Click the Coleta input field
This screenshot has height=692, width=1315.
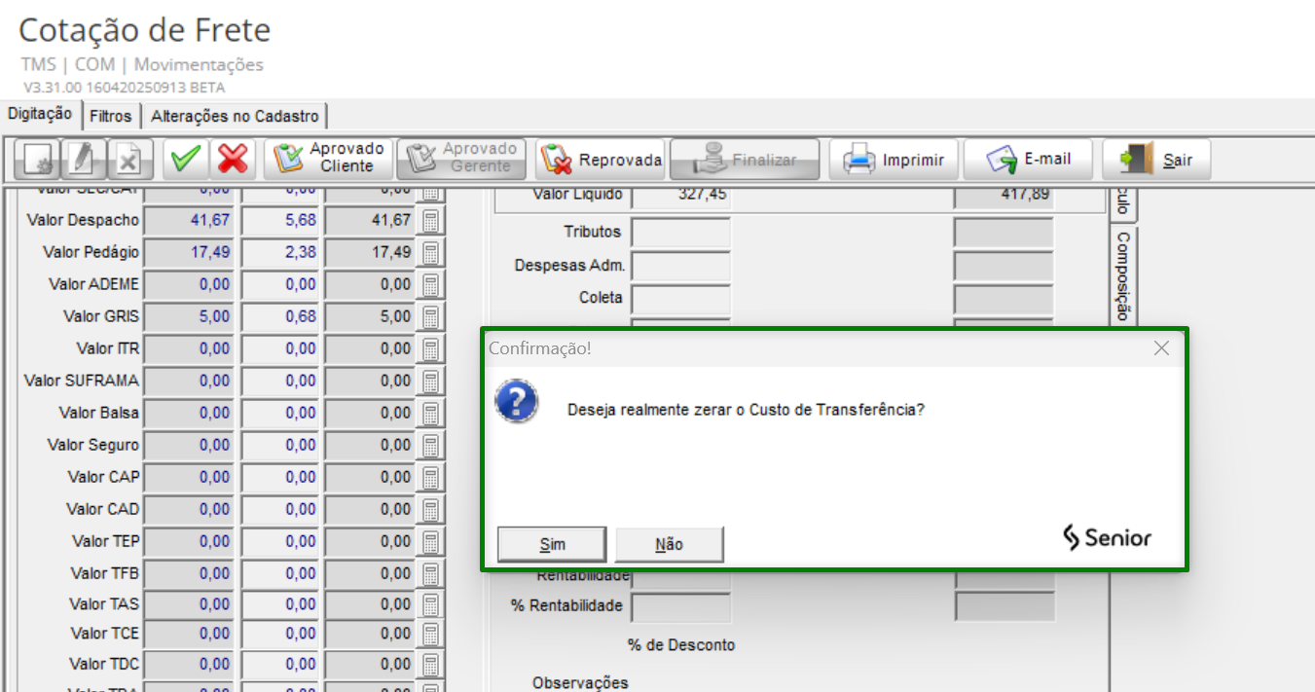680,299
